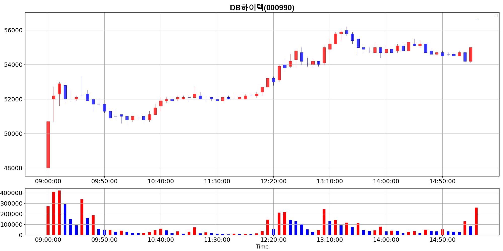
Task: Click the 300000 volume axis label
Action: [11, 204]
